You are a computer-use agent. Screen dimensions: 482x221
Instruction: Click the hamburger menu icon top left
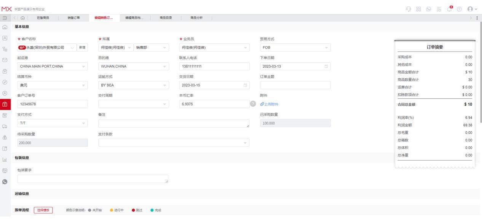click(5, 17)
